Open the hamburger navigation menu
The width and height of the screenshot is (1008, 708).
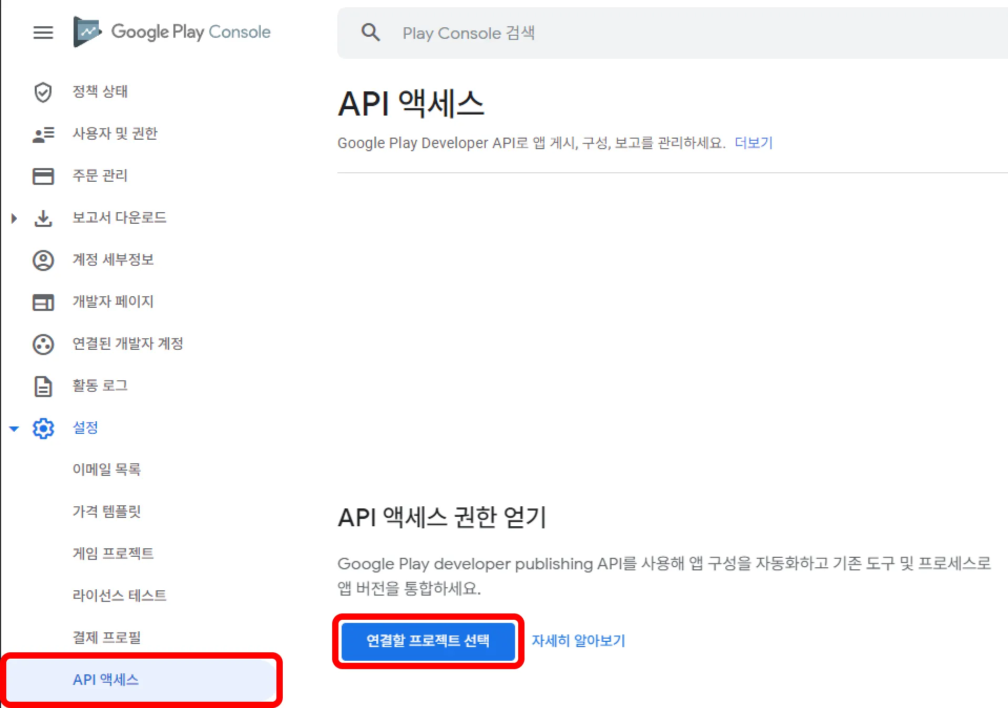(43, 33)
